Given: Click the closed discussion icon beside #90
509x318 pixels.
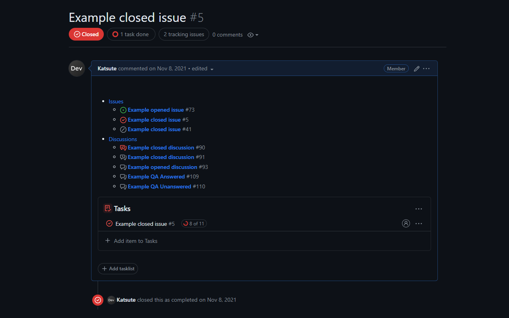Looking at the screenshot, I should (x=123, y=147).
